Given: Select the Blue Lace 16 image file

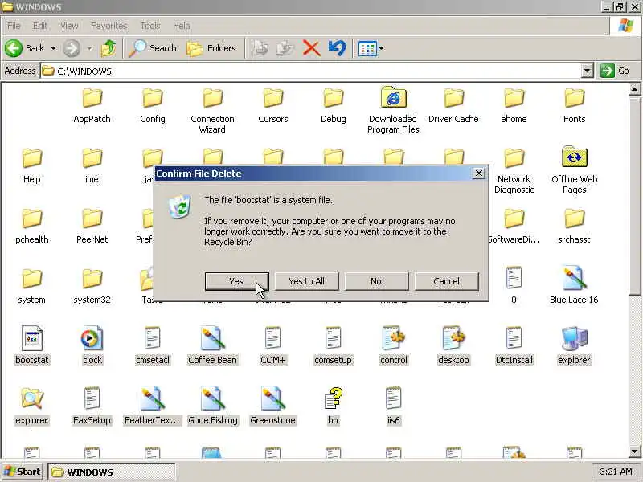Looking at the screenshot, I should tap(574, 285).
